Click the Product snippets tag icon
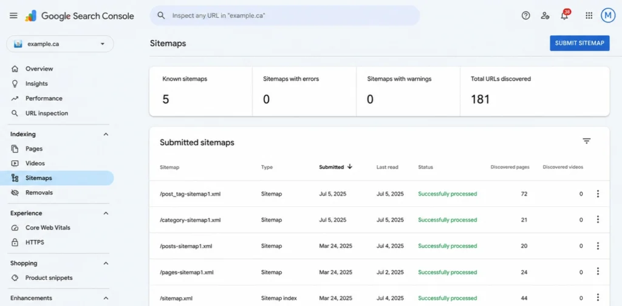Viewport: 622px width, 306px height. pos(15,278)
